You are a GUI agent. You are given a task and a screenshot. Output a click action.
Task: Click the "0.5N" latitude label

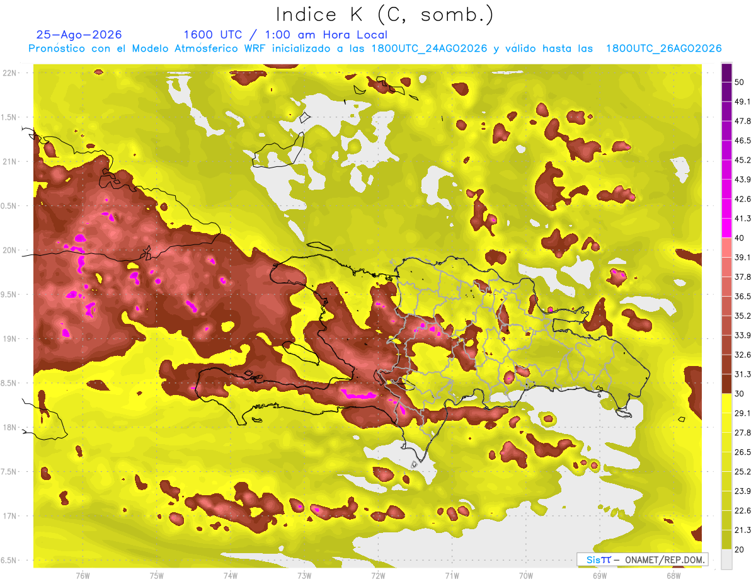9,206
